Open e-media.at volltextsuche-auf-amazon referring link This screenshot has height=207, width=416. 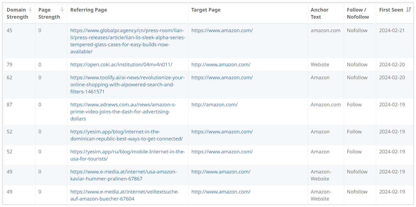(124, 195)
